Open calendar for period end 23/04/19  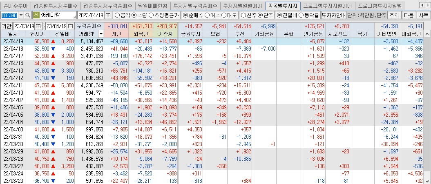click(71, 27)
